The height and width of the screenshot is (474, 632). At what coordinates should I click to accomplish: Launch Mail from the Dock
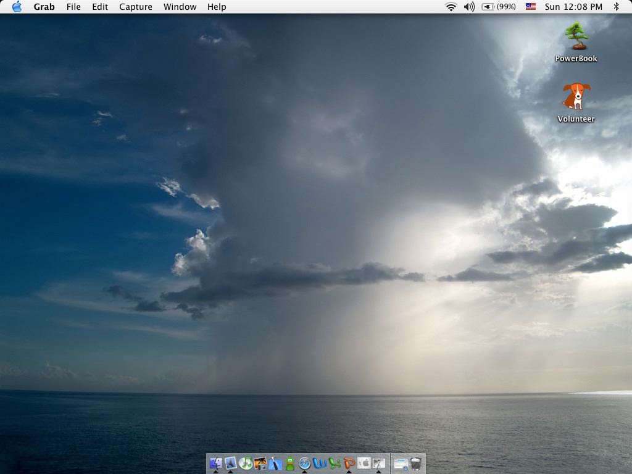coord(230,463)
